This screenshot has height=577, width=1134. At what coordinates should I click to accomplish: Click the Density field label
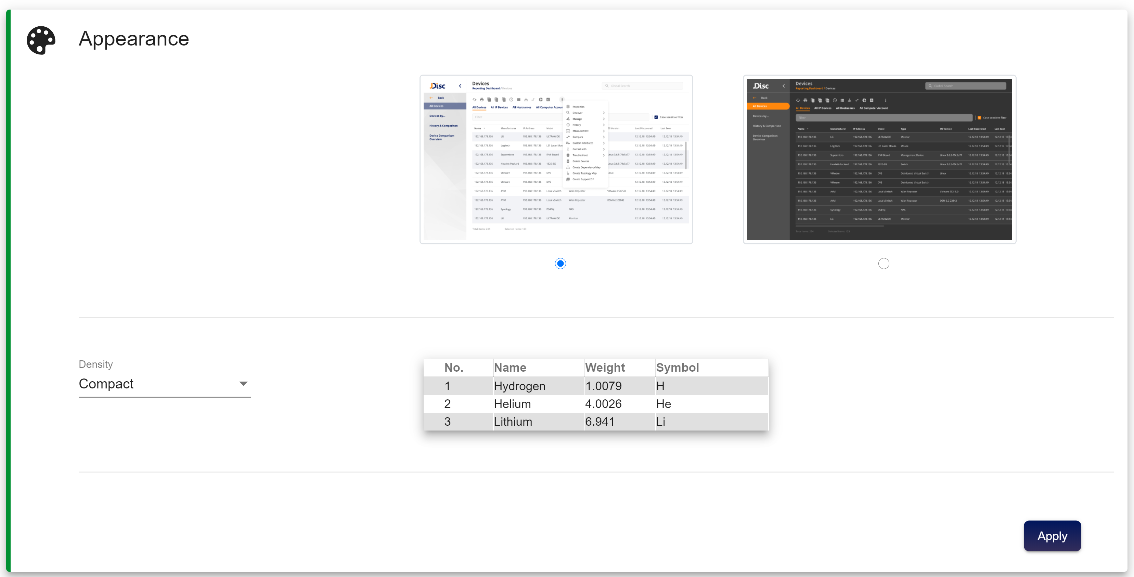tap(95, 364)
